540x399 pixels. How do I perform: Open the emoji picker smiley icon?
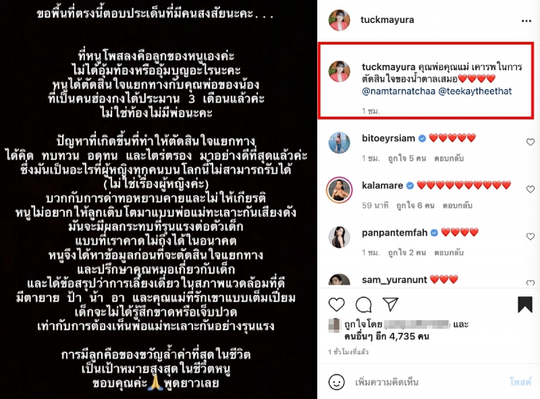[336, 382]
